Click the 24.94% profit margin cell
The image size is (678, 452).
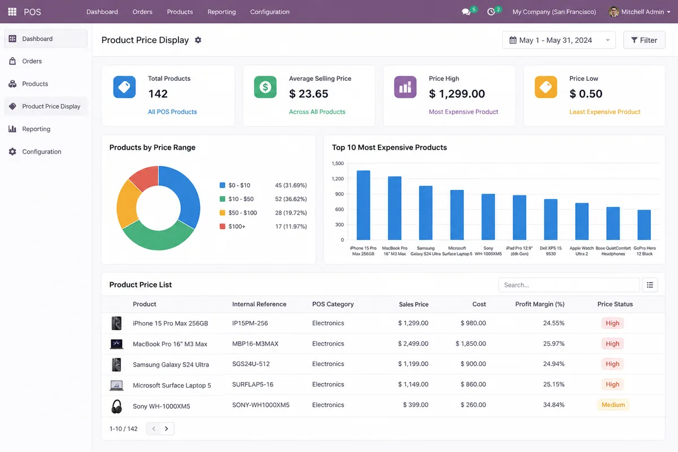[554, 364]
